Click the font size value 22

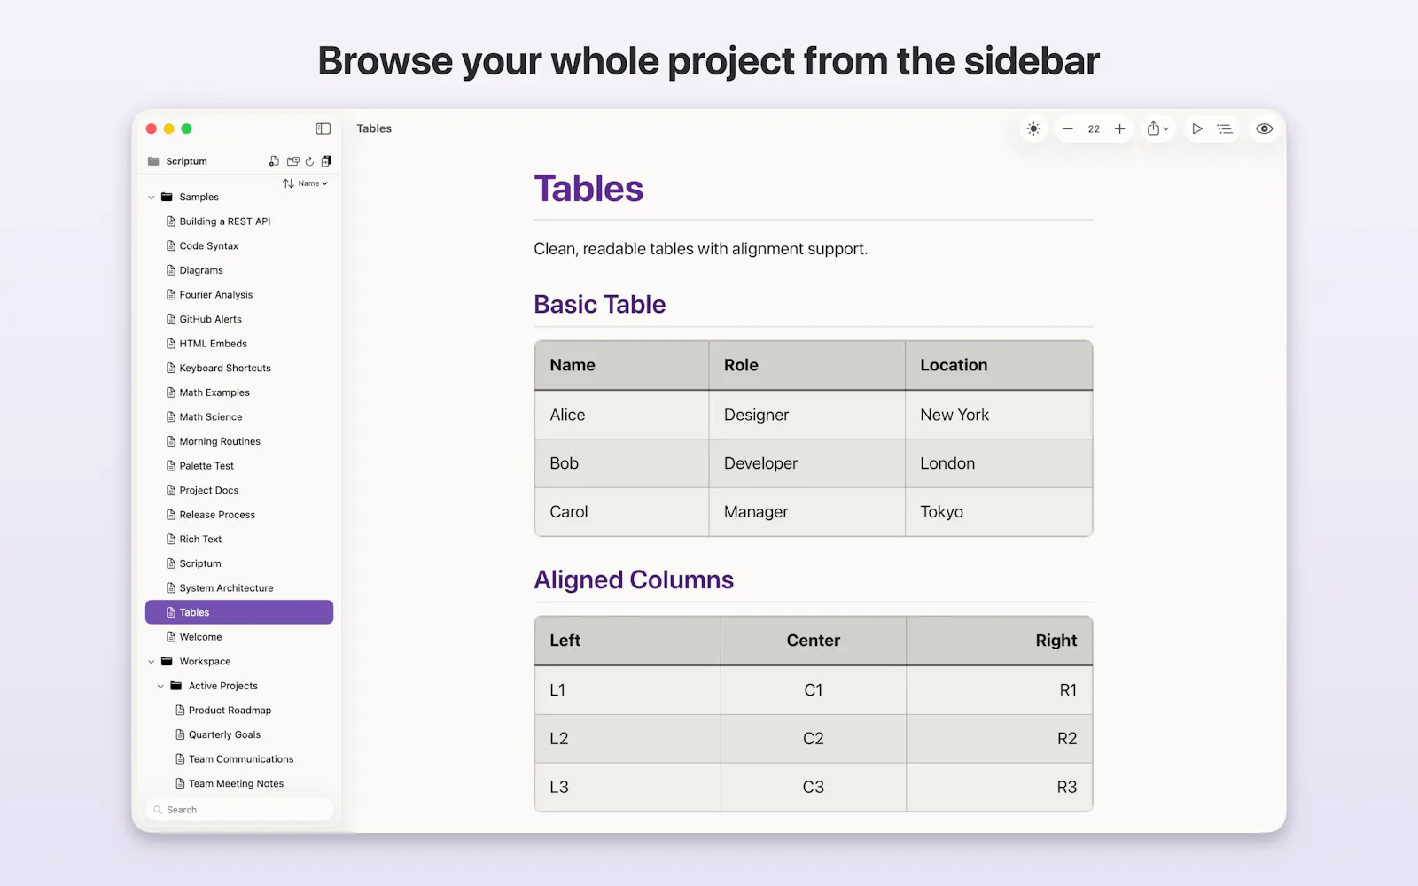point(1094,129)
